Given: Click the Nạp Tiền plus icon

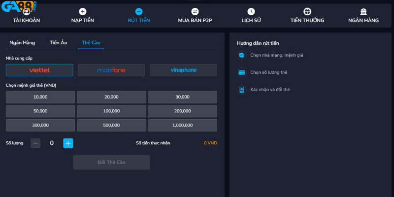Looking at the screenshot, I should 83,11.
